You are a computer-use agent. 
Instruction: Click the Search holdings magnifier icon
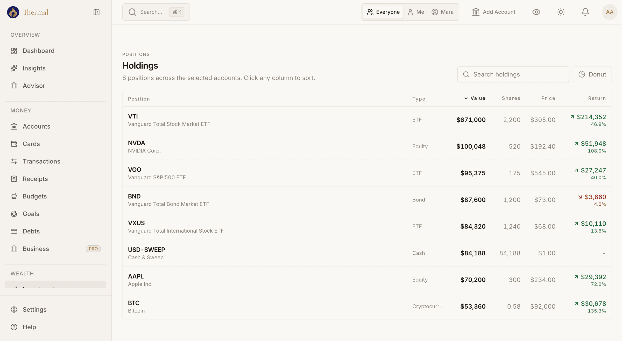[x=466, y=74]
